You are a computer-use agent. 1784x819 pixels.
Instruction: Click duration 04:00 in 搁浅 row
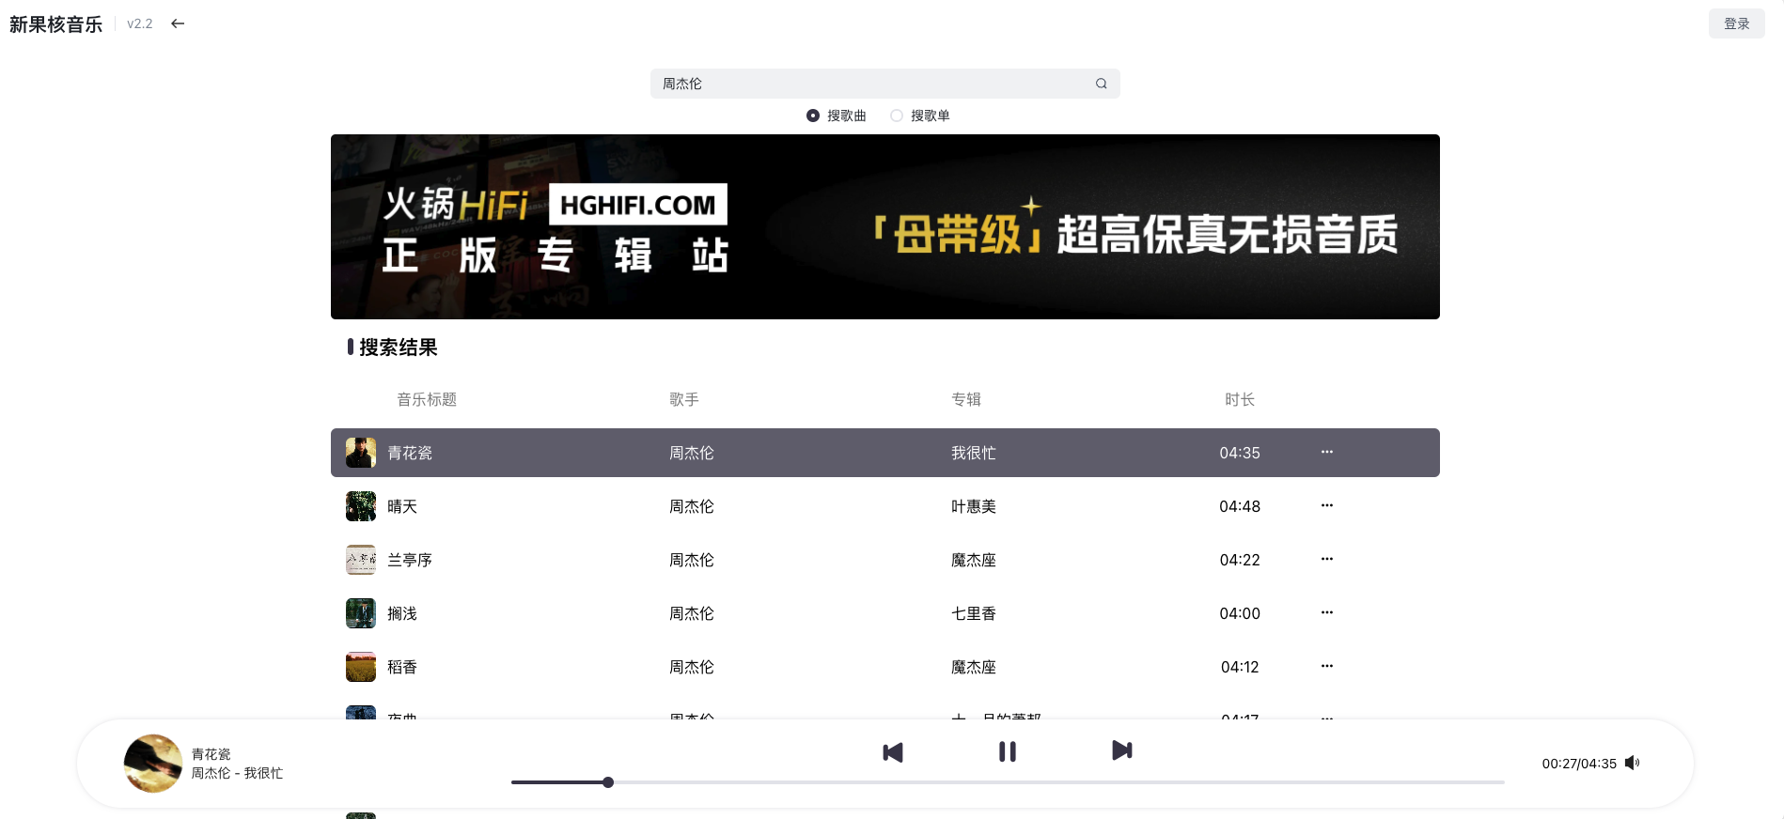(1240, 613)
